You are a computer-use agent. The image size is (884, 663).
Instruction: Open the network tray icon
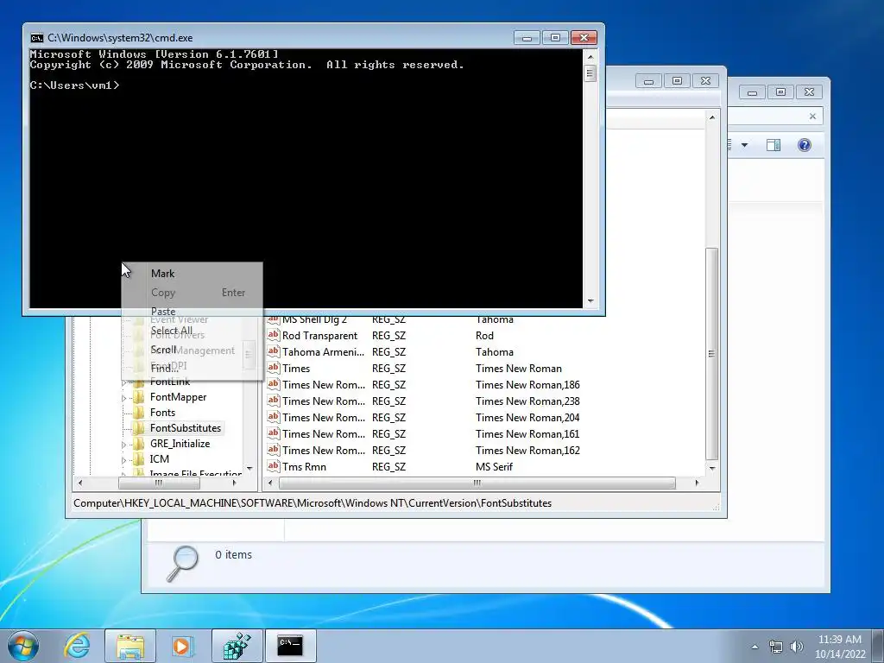tap(776, 647)
